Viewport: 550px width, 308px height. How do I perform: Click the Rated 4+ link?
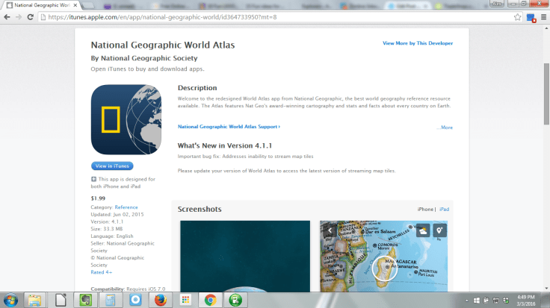point(102,272)
